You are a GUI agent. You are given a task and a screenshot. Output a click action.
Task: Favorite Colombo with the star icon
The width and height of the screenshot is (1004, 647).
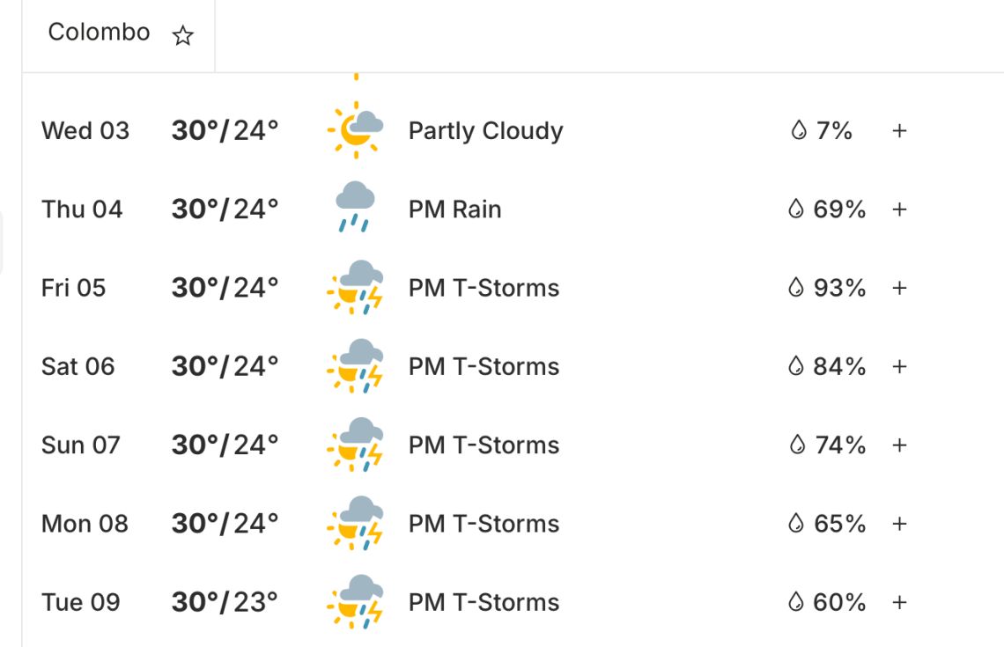(182, 36)
